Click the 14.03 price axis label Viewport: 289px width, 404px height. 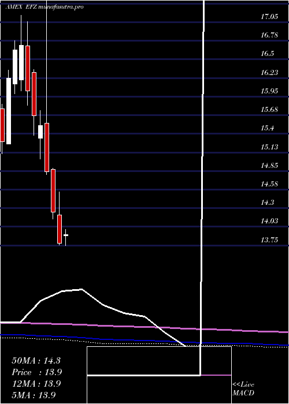269,221
